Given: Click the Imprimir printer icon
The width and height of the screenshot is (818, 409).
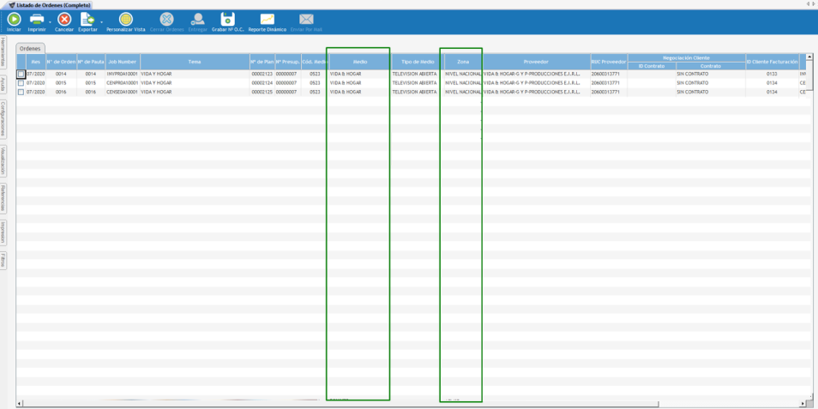Looking at the screenshot, I should click(37, 19).
